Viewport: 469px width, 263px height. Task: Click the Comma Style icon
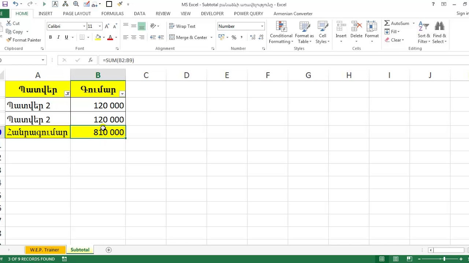tap(241, 37)
